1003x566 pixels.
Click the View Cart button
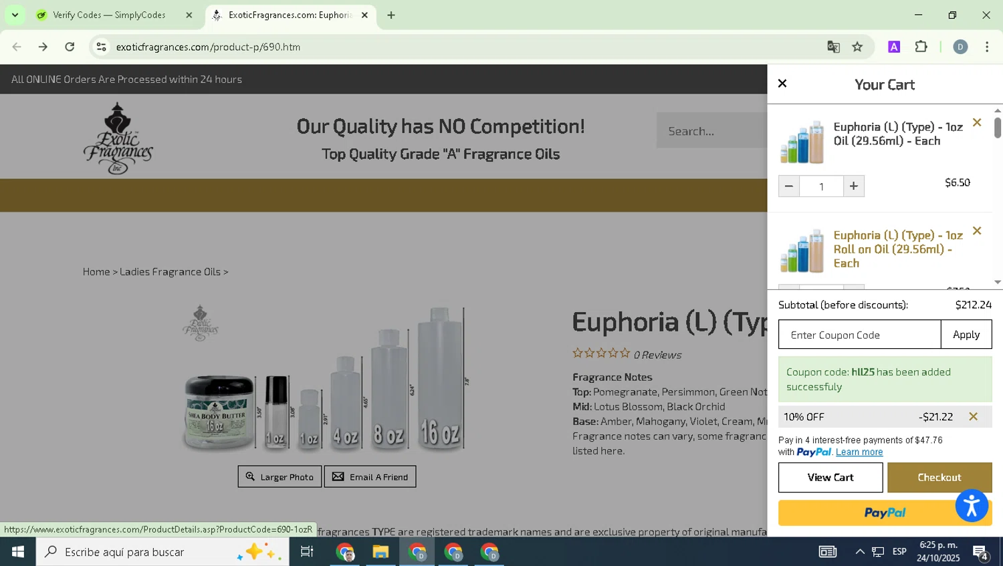830,477
